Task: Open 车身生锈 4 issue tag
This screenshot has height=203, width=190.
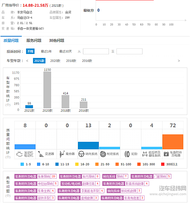Action: coord(35,191)
